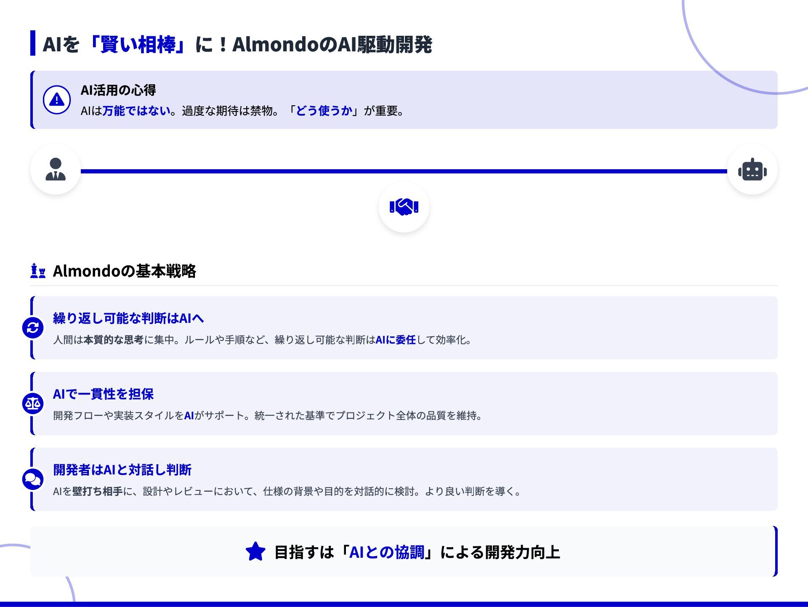Click the 'AIで一貫性を担保' card title

pos(103,394)
